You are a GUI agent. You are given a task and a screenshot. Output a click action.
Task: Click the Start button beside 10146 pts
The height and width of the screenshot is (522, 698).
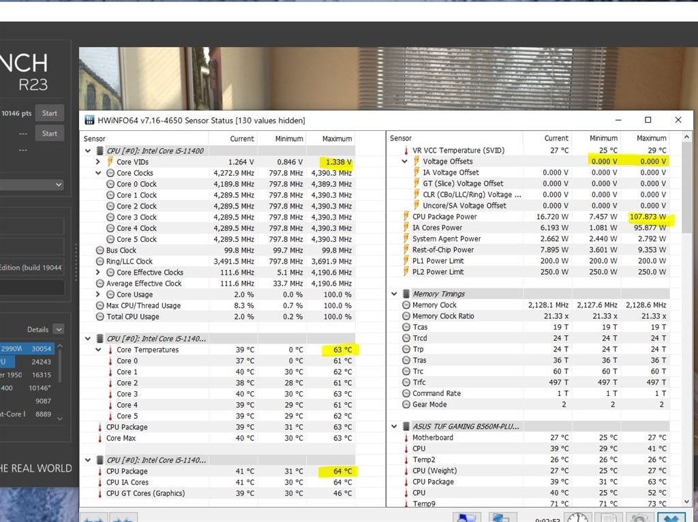[x=49, y=113]
